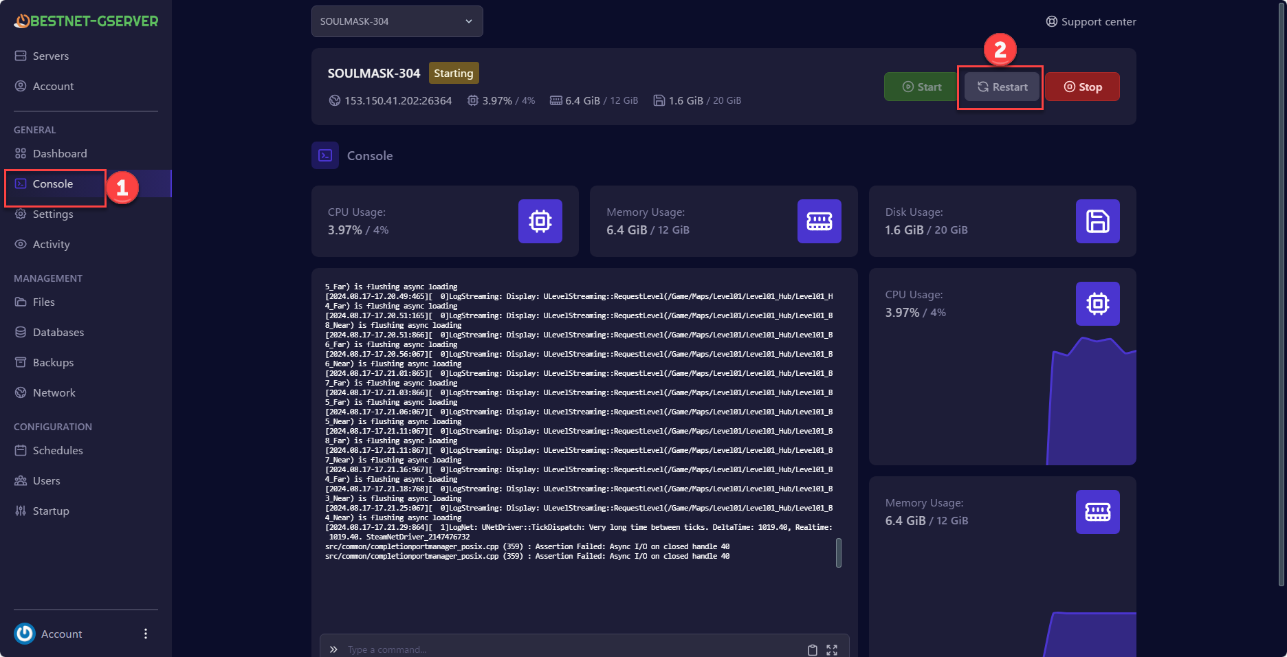Click the green Start button
The image size is (1287, 657).
[921, 87]
